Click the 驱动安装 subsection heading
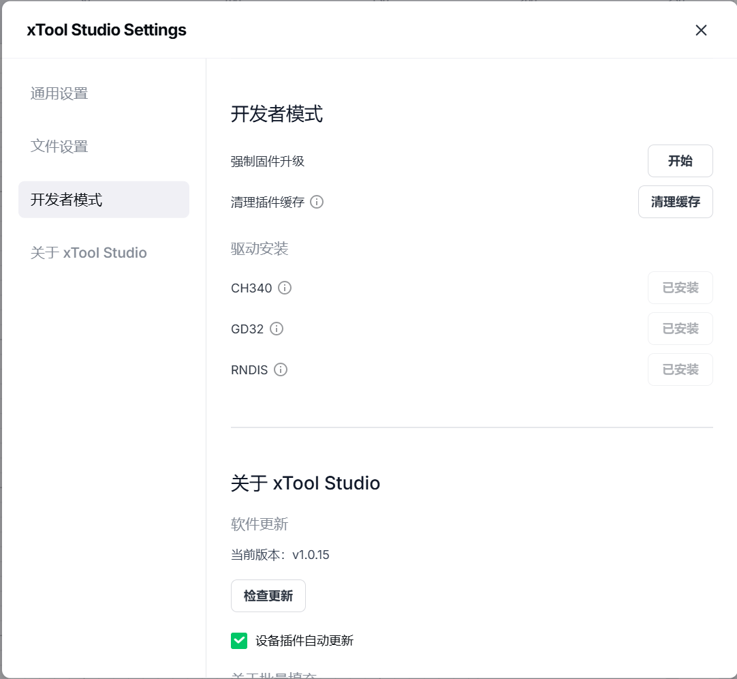The image size is (737, 679). coord(260,249)
